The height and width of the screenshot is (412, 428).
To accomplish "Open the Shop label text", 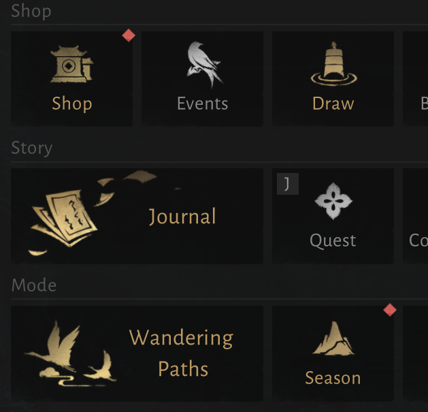I will [72, 104].
